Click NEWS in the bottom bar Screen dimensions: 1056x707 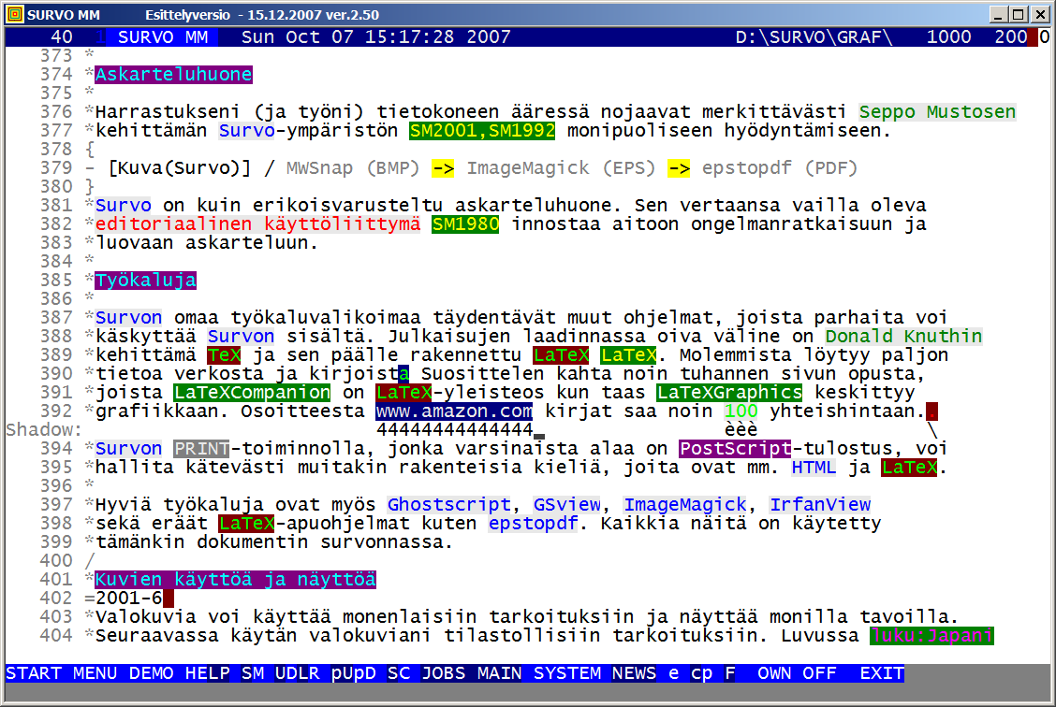pos(635,673)
